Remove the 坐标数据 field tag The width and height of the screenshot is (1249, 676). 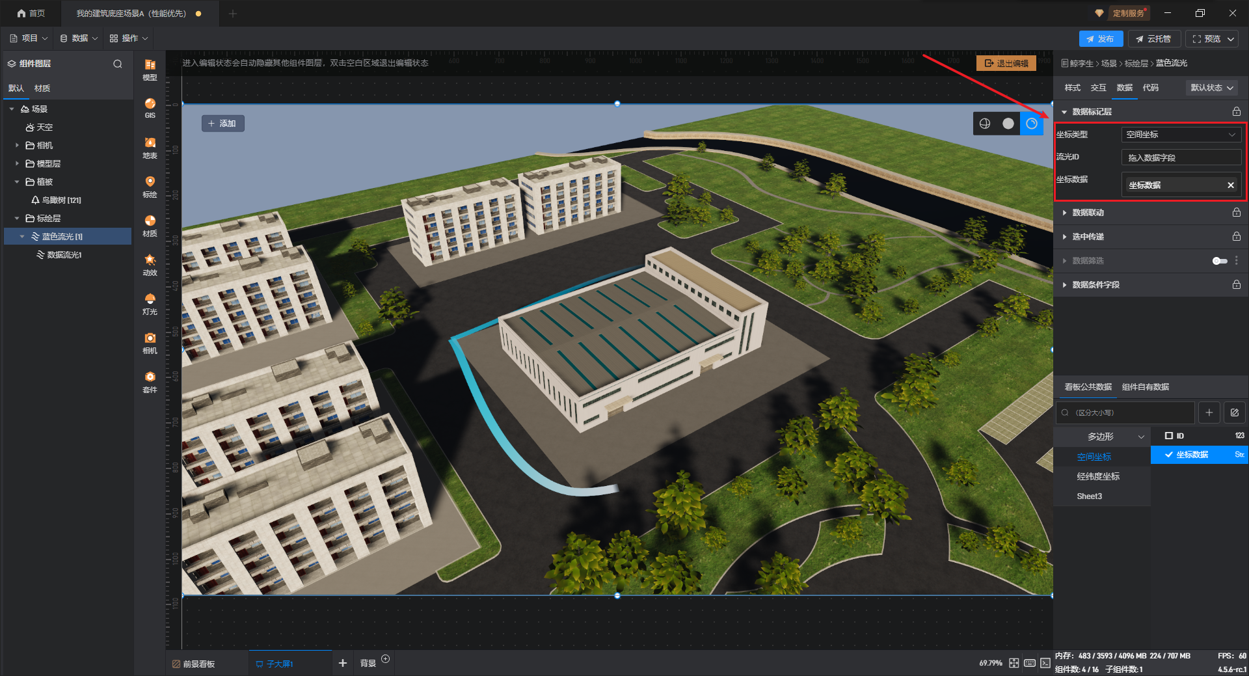pos(1231,185)
